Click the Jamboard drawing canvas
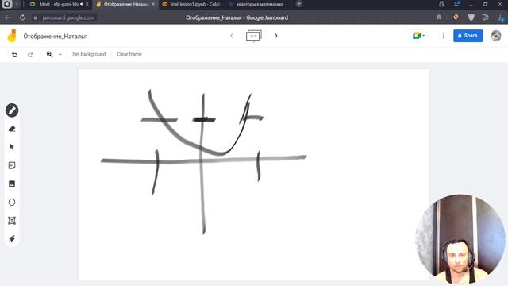The height and width of the screenshot is (286, 508). point(254,174)
